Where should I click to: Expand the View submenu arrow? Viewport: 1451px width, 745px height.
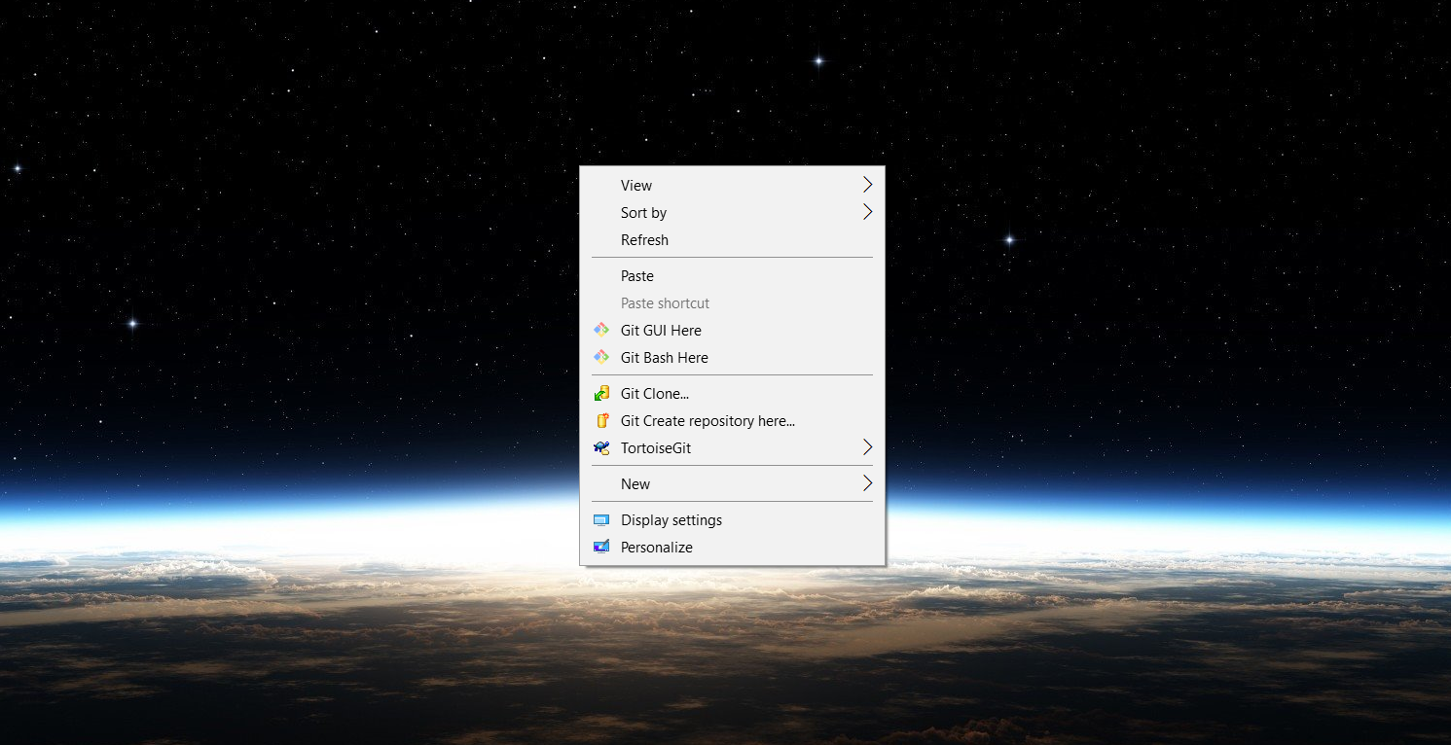[867, 185]
